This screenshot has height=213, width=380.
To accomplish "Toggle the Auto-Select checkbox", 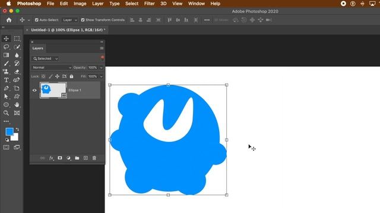I will pyautogui.click(x=37, y=20).
